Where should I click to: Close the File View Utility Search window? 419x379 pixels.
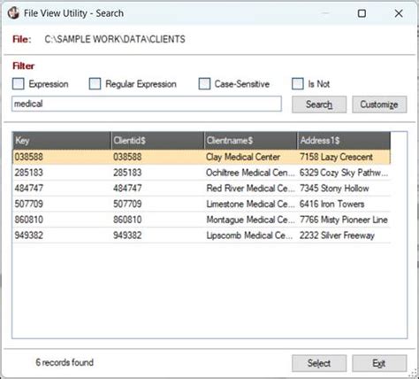[x=399, y=13]
